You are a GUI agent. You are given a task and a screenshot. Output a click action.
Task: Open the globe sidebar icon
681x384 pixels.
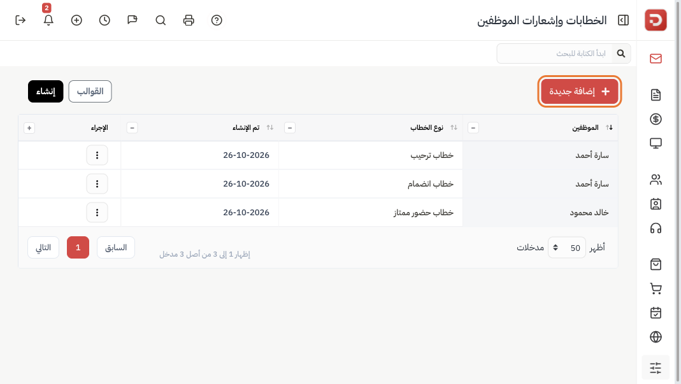point(656,337)
